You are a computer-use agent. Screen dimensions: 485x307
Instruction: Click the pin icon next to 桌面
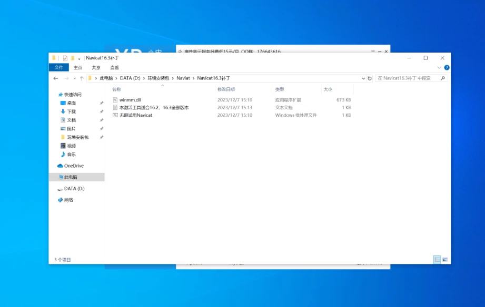(x=102, y=103)
